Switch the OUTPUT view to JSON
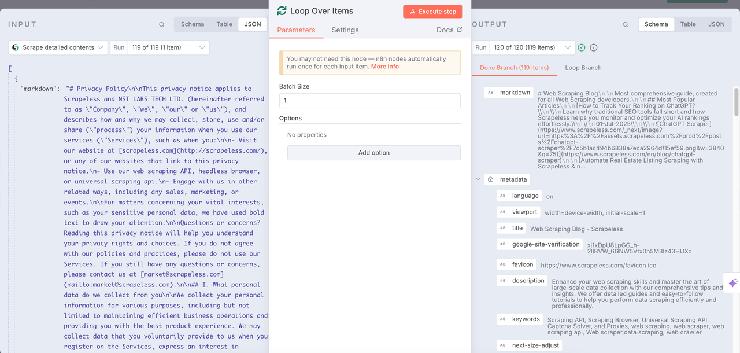This screenshot has height=353, width=740. point(716,24)
